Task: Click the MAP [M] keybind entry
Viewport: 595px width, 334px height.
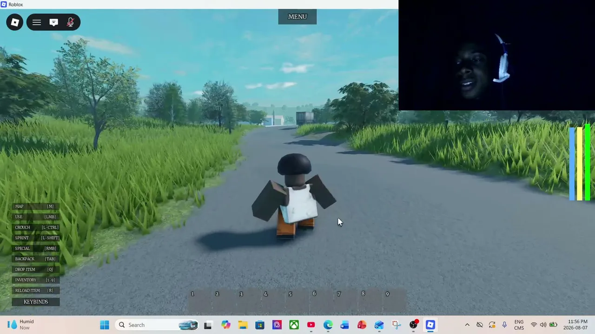Action: pos(36,206)
